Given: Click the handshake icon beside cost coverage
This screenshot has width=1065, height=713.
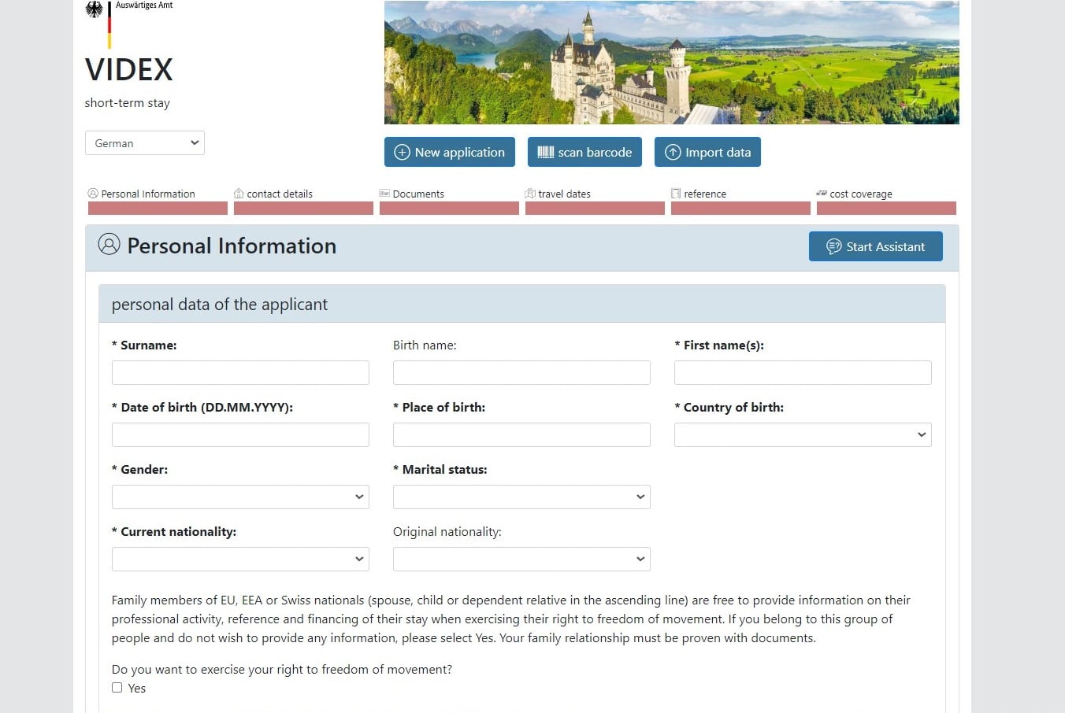Looking at the screenshot, I should 822,193.
